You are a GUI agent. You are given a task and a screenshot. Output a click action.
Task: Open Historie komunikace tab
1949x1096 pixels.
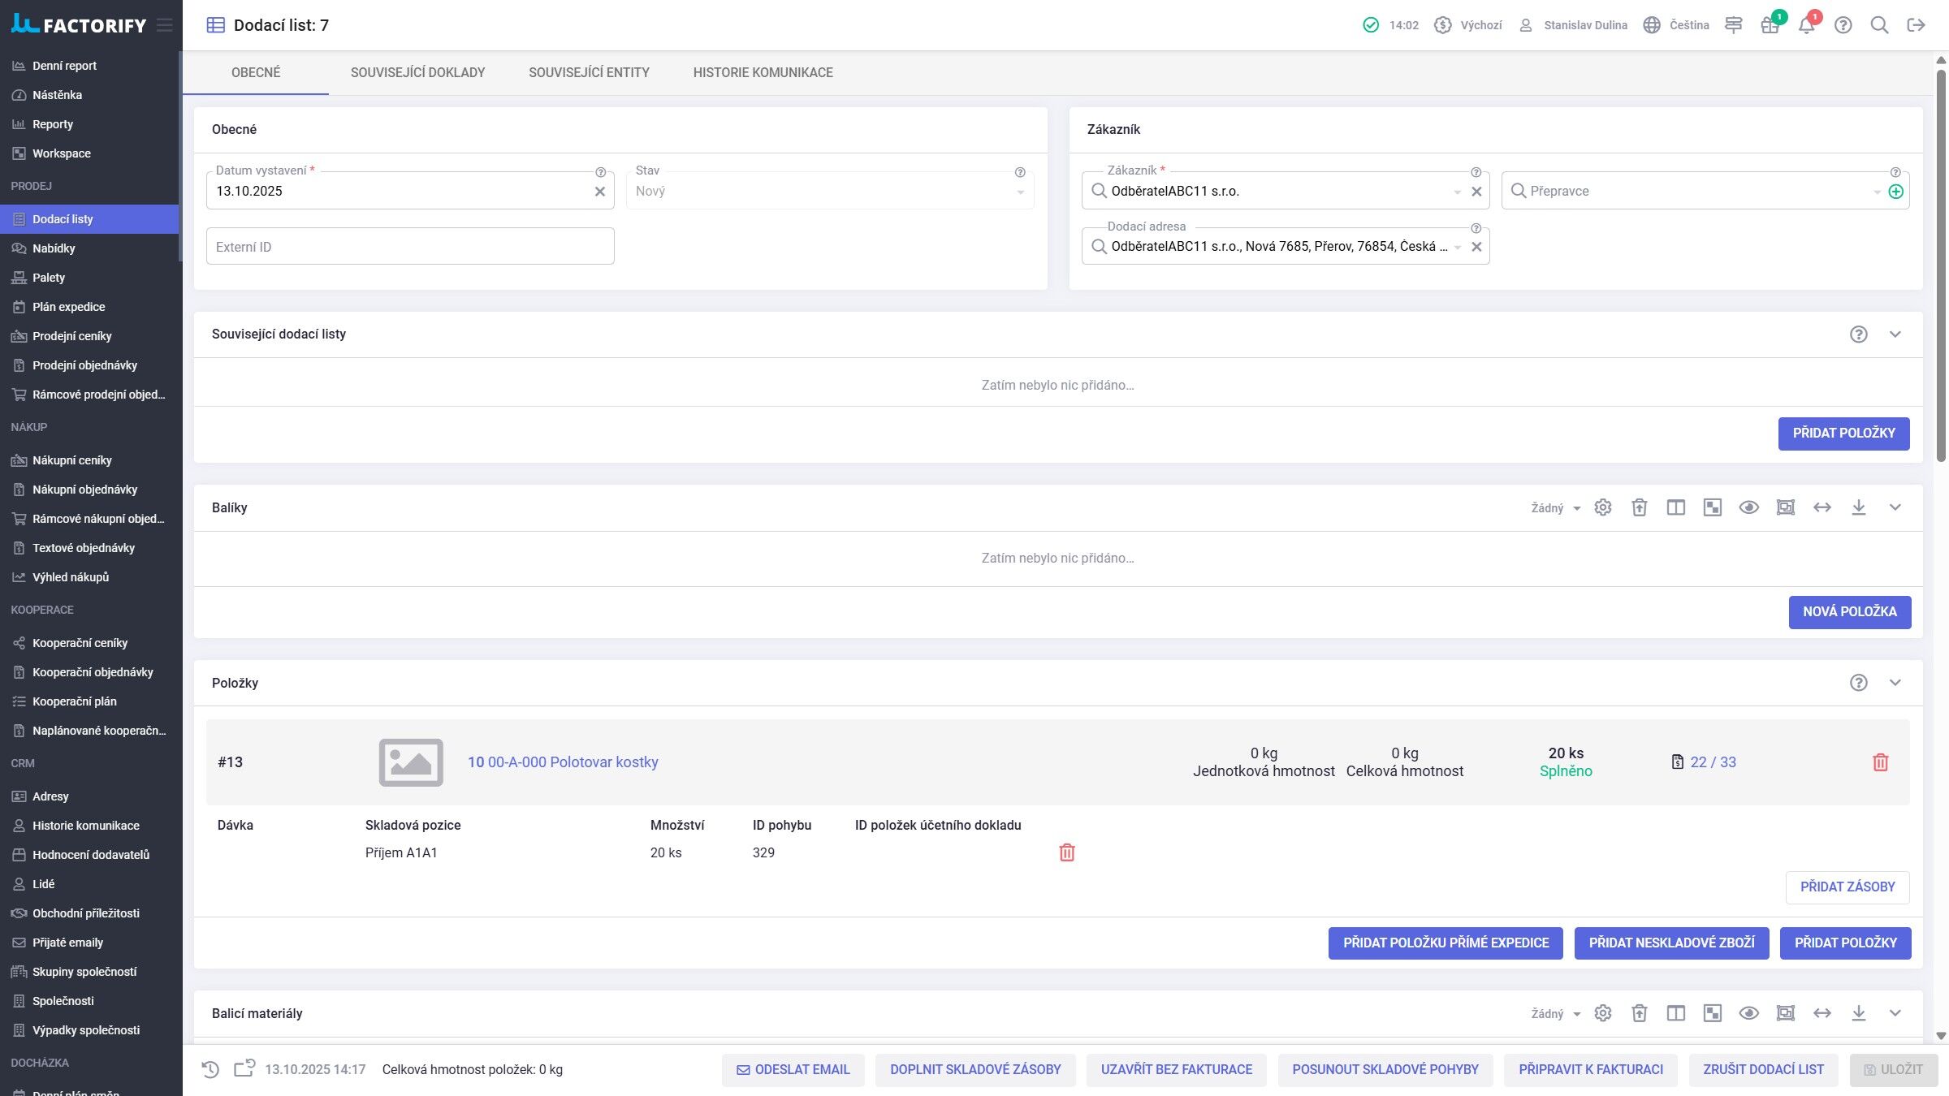(763, 72)
